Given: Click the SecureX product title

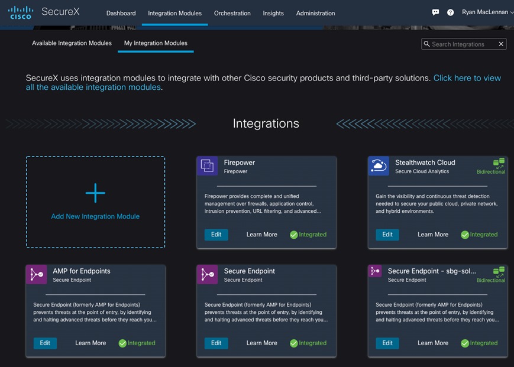Looking at the screenshot, I should point(60,12).
